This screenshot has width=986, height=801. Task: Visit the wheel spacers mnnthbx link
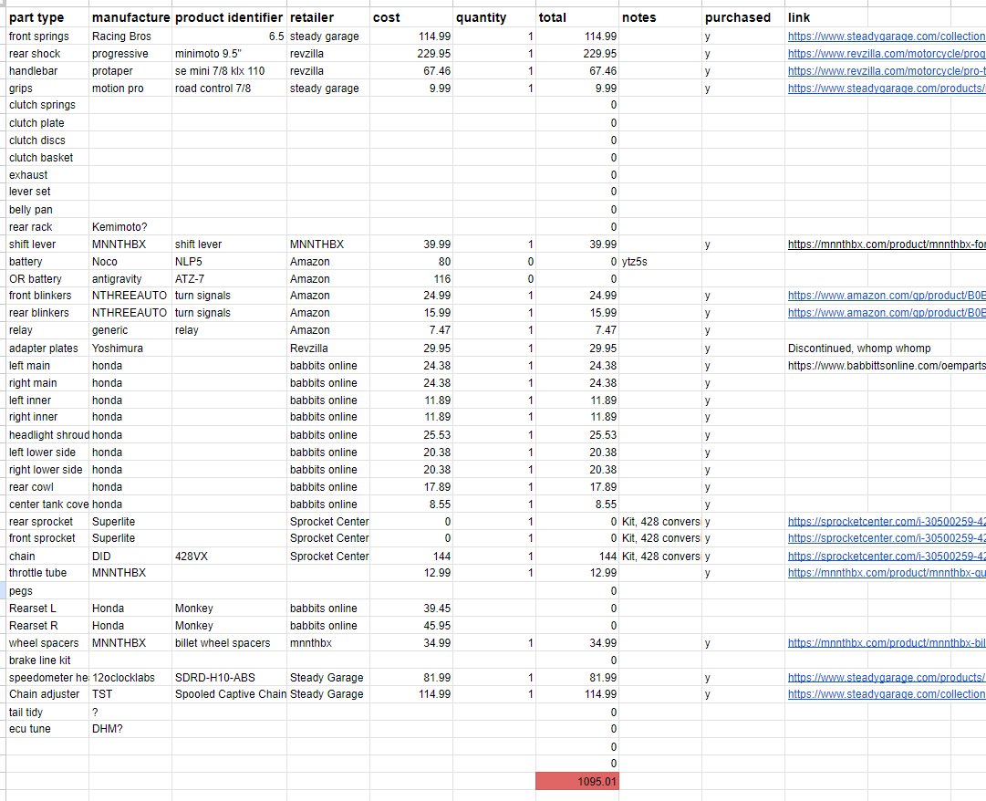[887, 643]
